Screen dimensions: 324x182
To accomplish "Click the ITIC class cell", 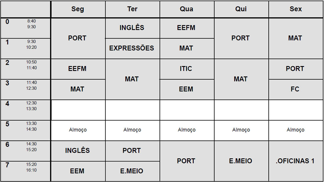I will coord(186,69).
